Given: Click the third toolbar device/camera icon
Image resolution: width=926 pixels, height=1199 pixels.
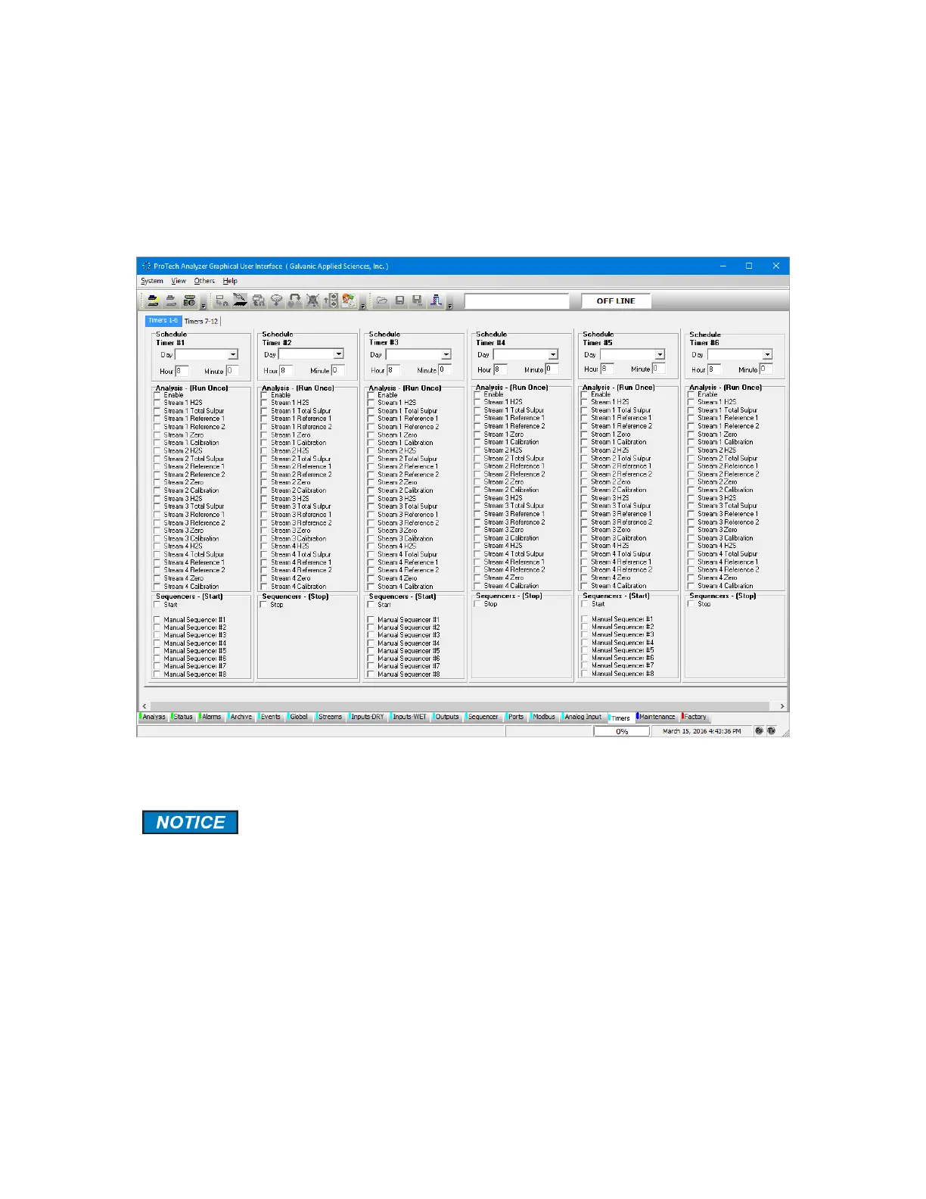Looking at the screenshot, I should 189,301.
